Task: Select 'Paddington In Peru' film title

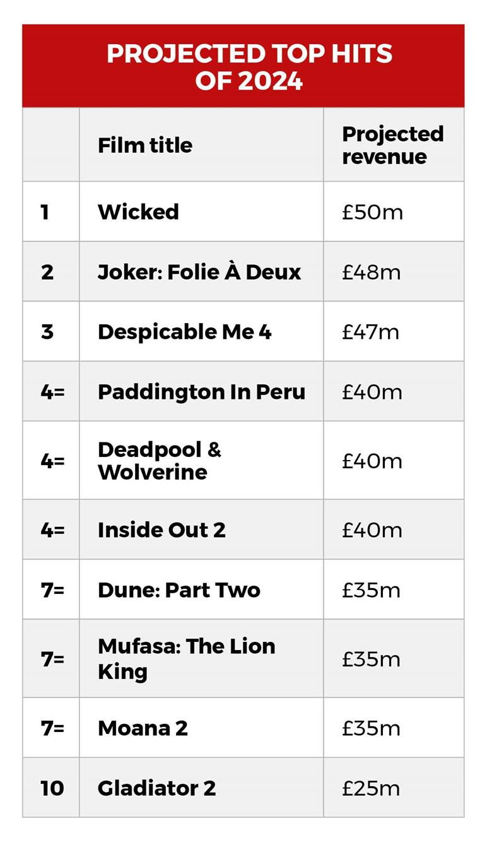Action: 201,392
